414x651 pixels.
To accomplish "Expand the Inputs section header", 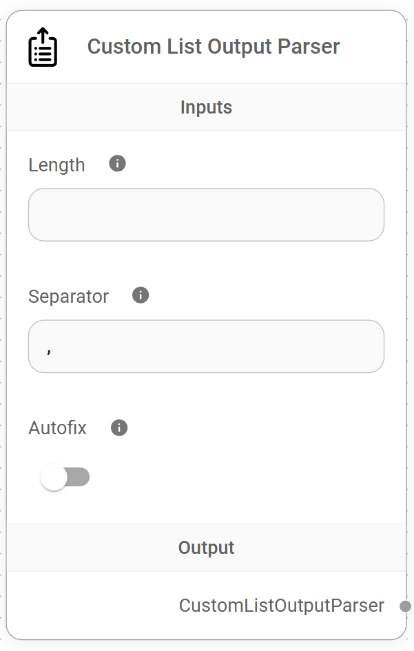I will (206, 107).
